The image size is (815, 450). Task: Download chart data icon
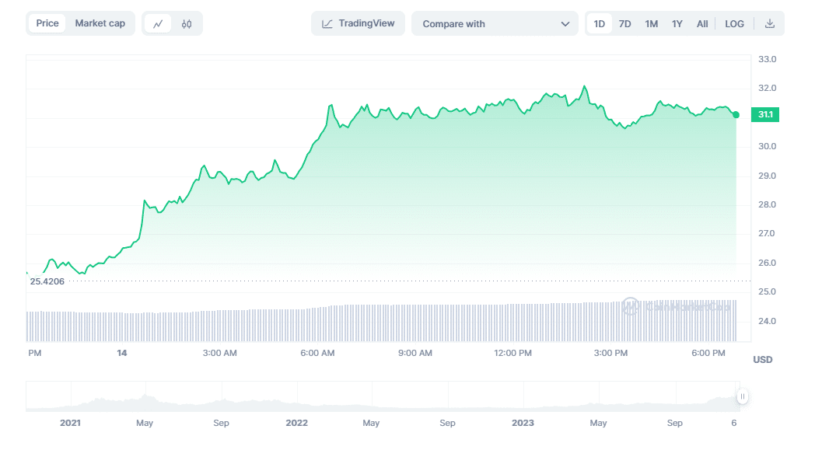coord(770,23)
